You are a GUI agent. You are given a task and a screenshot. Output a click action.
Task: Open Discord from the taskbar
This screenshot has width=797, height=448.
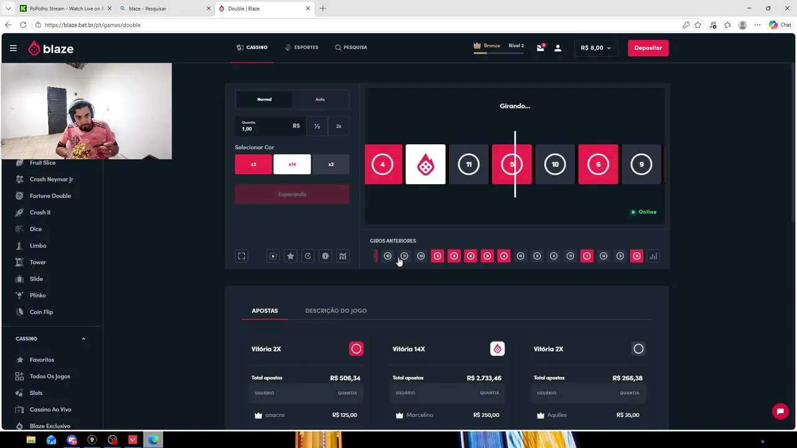coord(72,440)
